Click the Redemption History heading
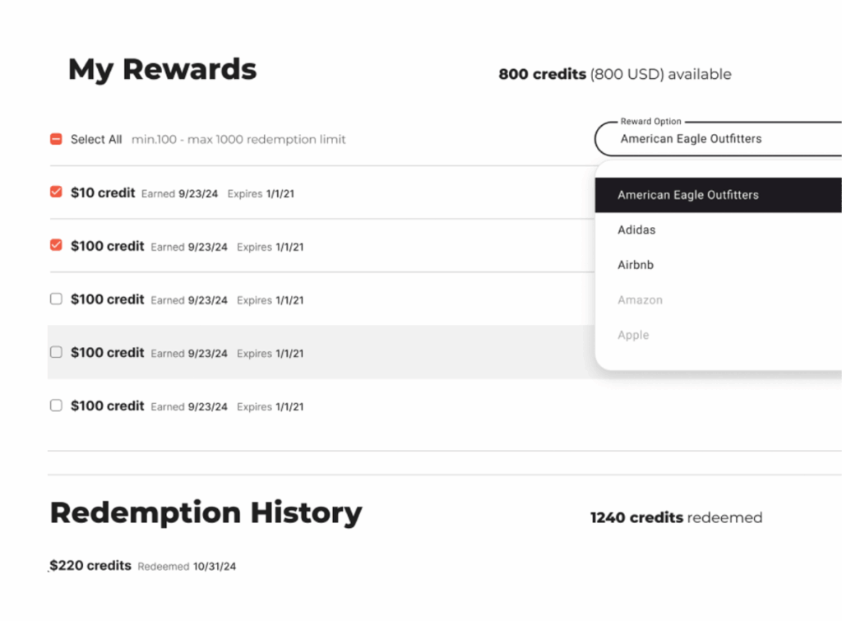This screenshot has height=621, width=842. click(205, 512)
